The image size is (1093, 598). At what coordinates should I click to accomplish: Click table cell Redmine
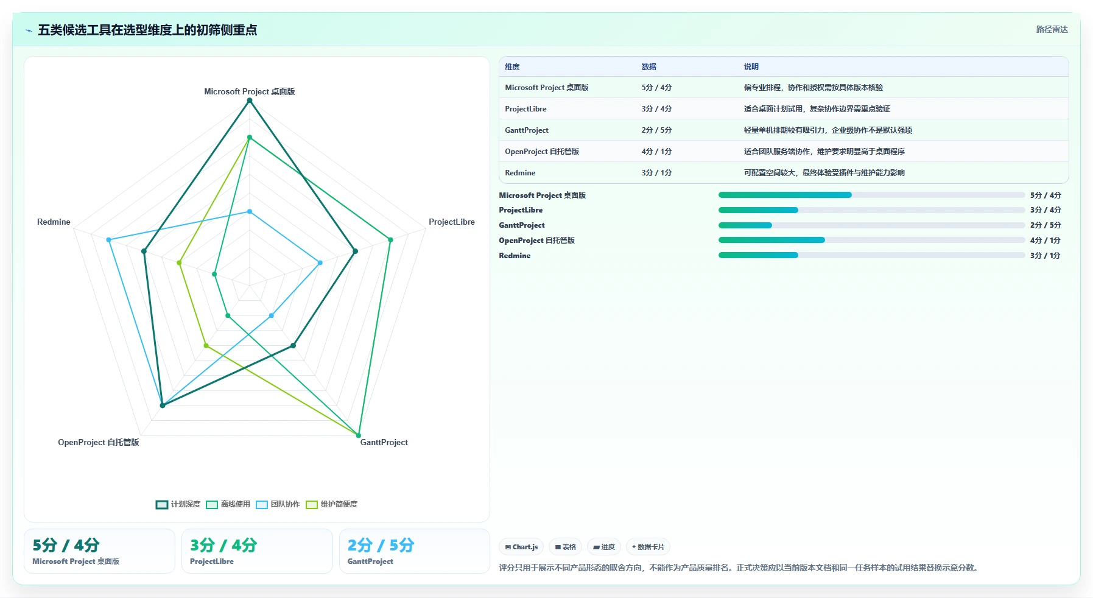tap(520, 173)
